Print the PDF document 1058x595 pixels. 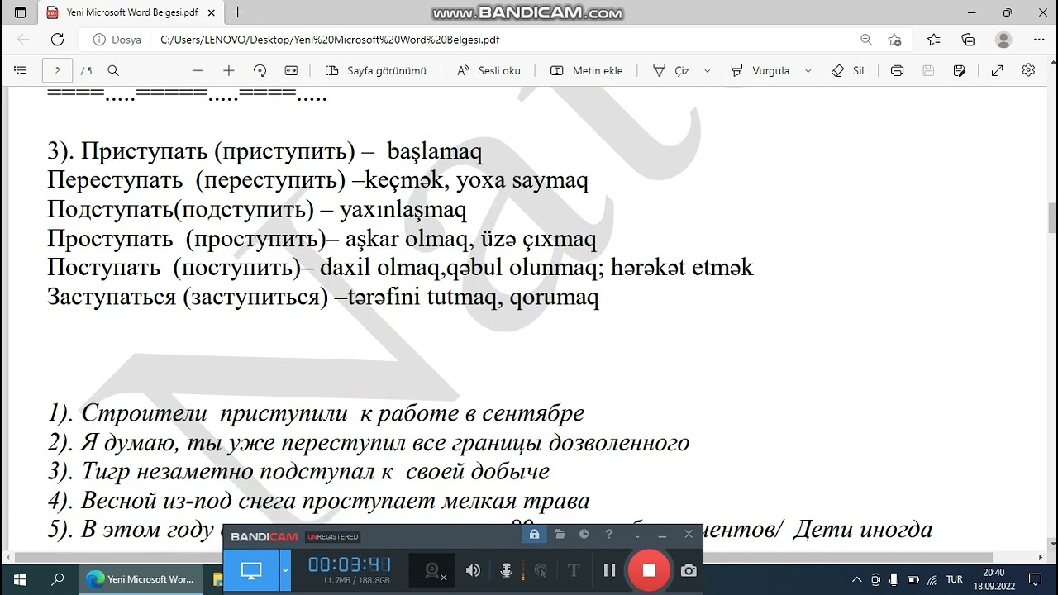pos(898,71)
